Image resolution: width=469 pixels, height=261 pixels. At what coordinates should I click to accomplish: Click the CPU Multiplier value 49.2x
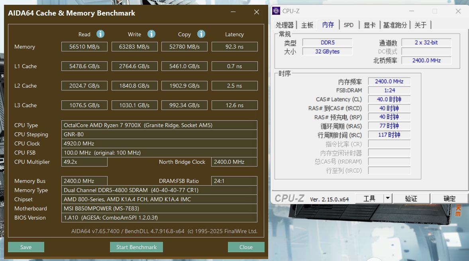coord(84,162)
